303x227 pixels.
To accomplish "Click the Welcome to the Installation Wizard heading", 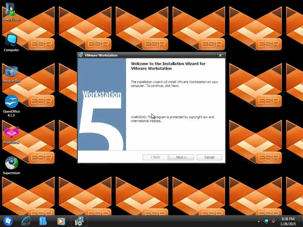I will click(168, 66).
